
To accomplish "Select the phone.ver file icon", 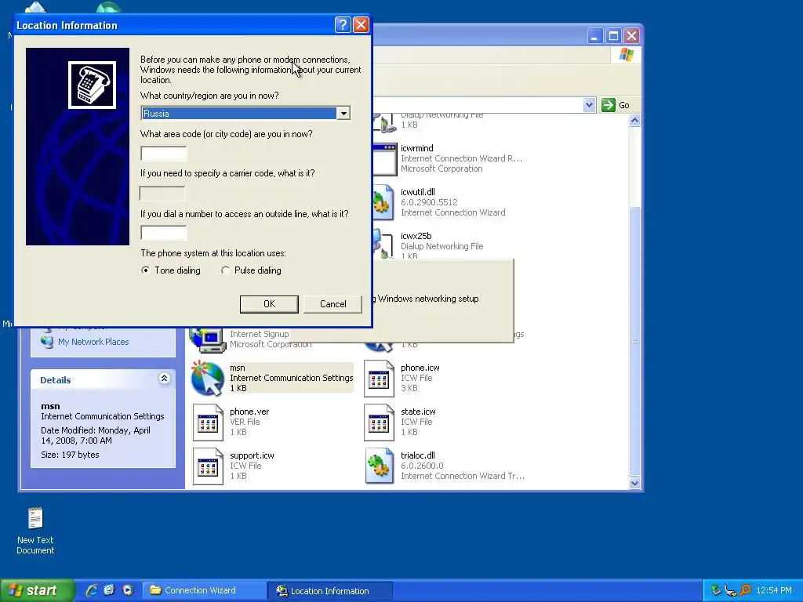I will (208, 422).
